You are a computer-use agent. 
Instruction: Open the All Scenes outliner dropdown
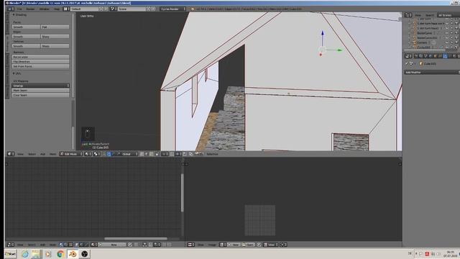(x=448, y=15)
